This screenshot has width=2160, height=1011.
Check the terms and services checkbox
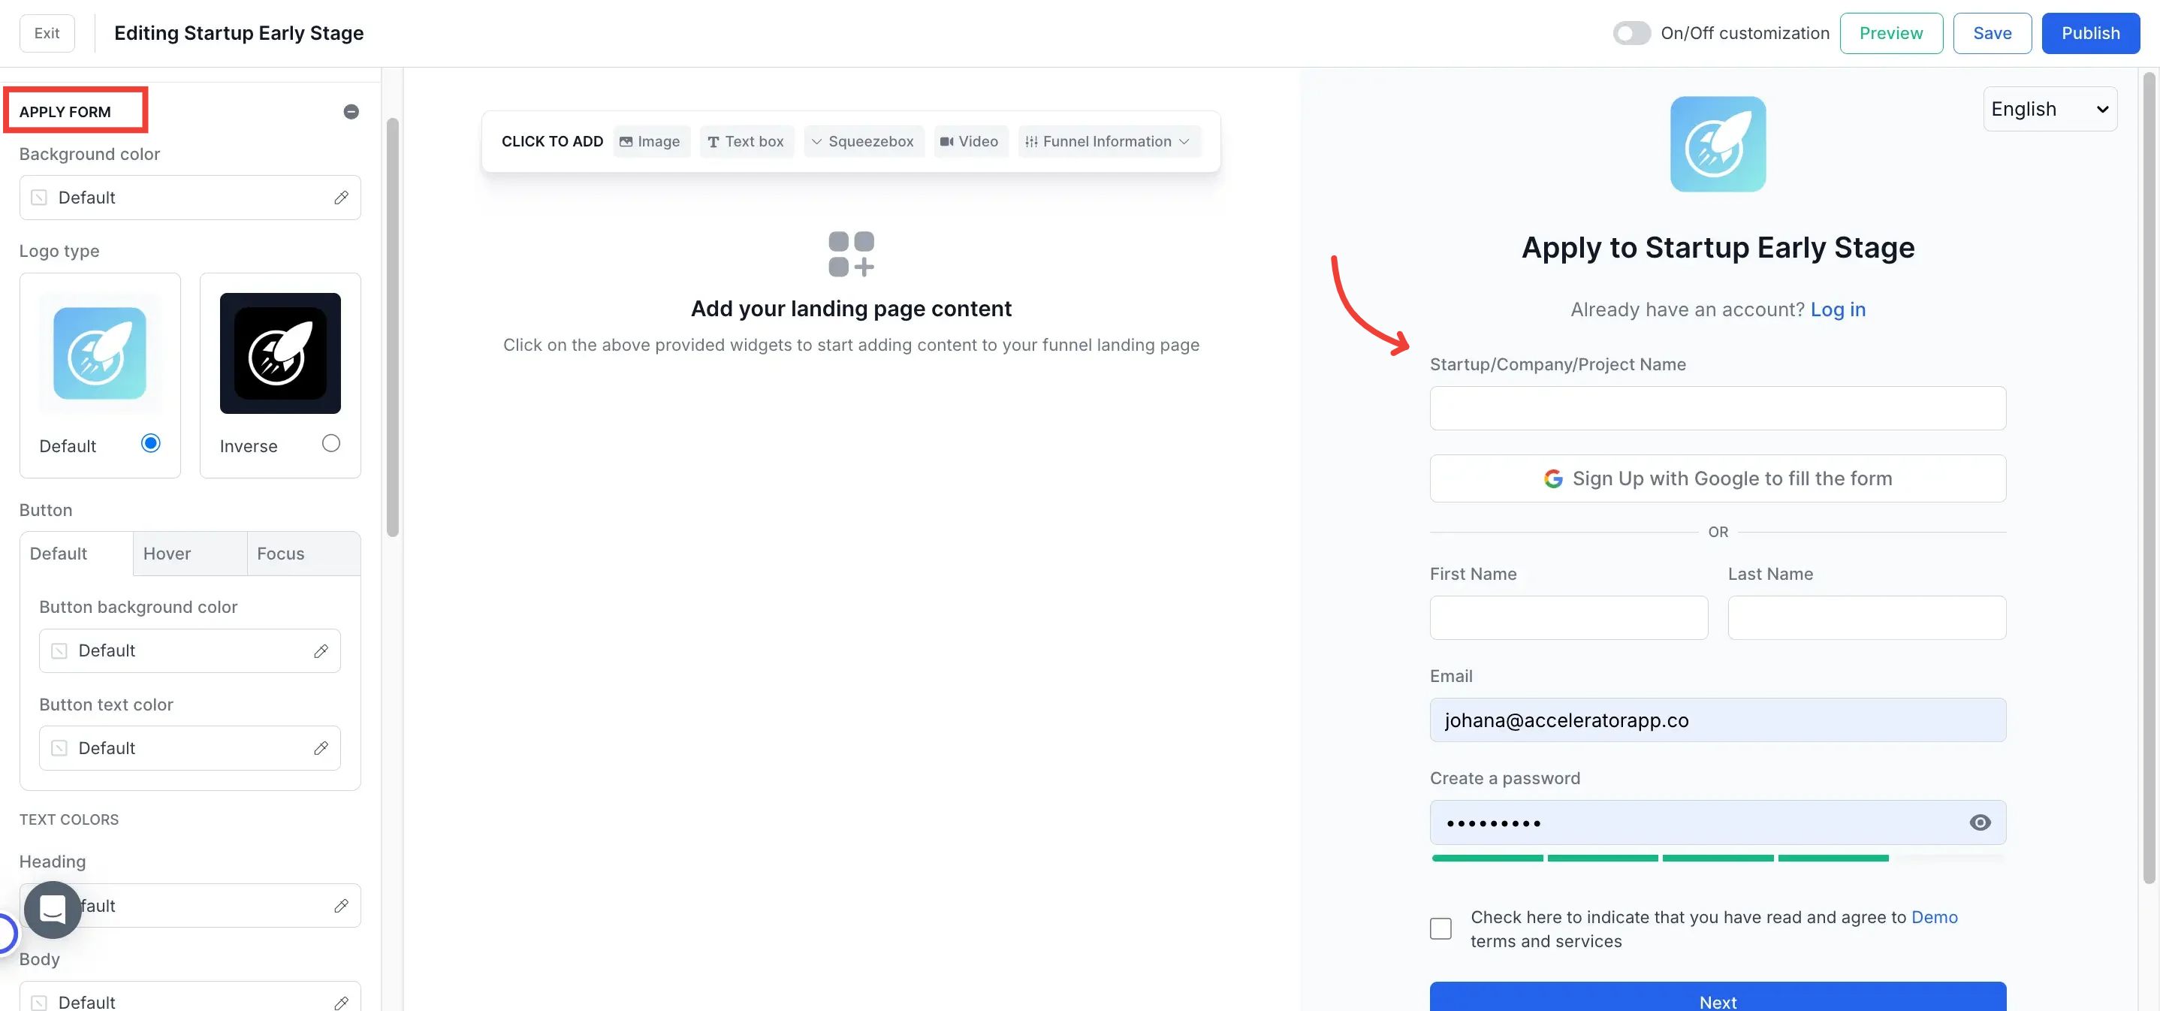point(1441,929)
